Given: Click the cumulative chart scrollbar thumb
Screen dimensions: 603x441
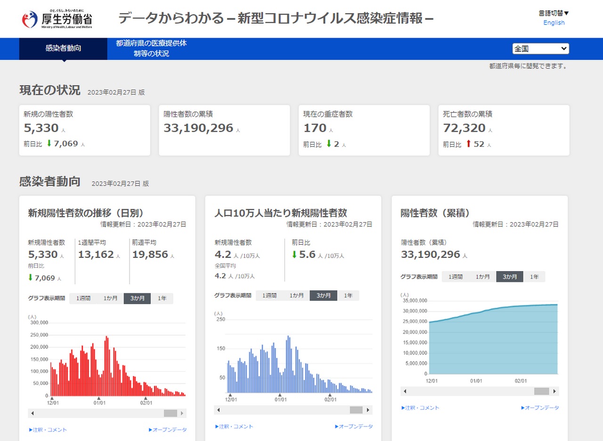Looking at the screenshot, I should (x=541, y=391).
